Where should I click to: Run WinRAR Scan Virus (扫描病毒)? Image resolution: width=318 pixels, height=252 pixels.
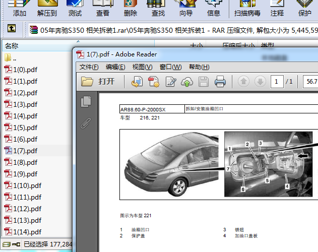click(247, 9)
